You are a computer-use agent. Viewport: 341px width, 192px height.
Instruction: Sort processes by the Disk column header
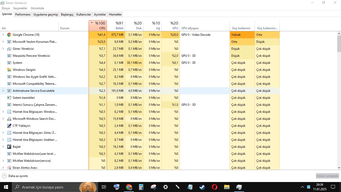click(x=134, y=26)
